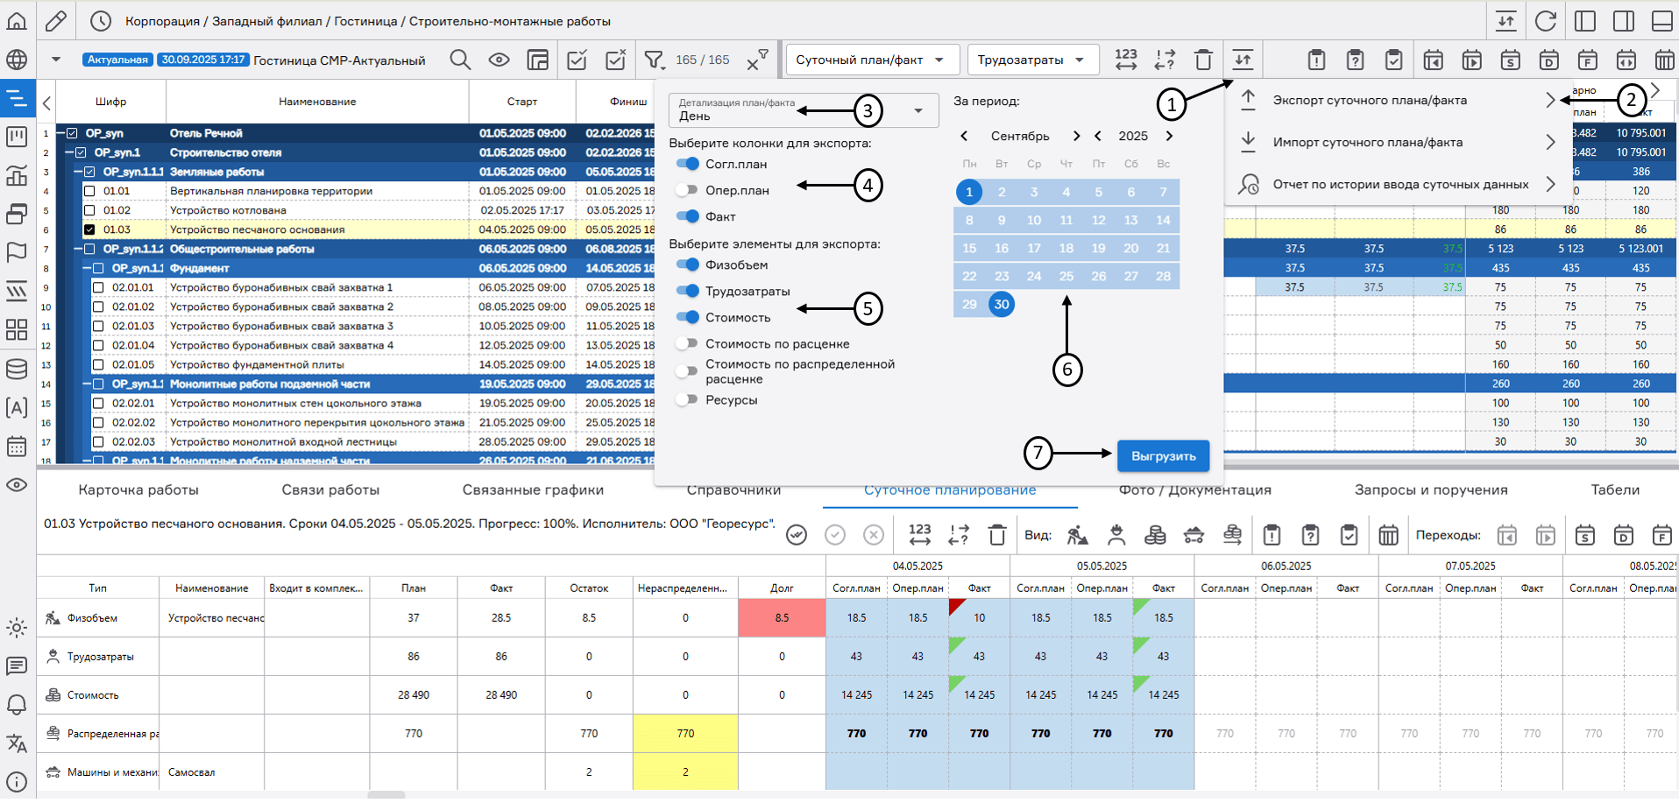1679x803 pixels.
Task: Open the database icon in left sidebar
Action: (17, 369)
